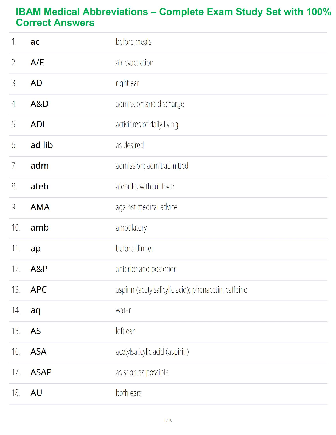Select the definition "air evacuation"
Image resolution: width=336 pixels, height=435 pixels.
(135, 63)
